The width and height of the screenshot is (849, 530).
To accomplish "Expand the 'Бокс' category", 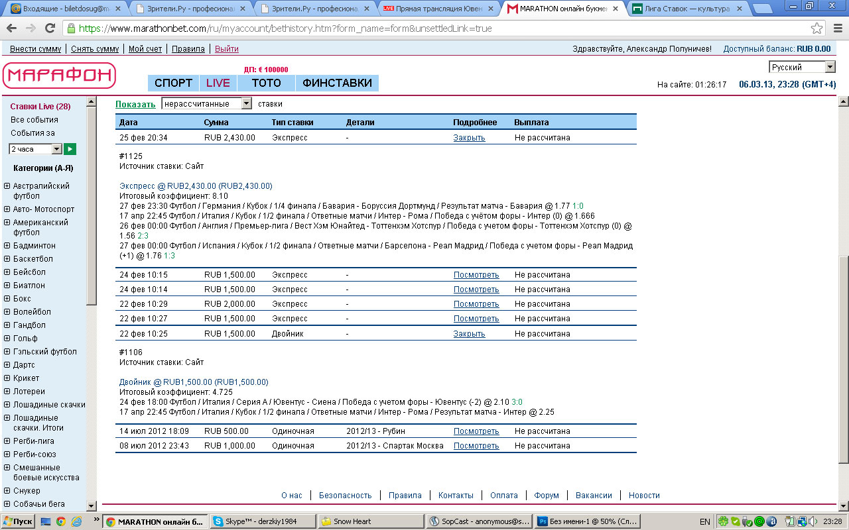I will 7,299.
